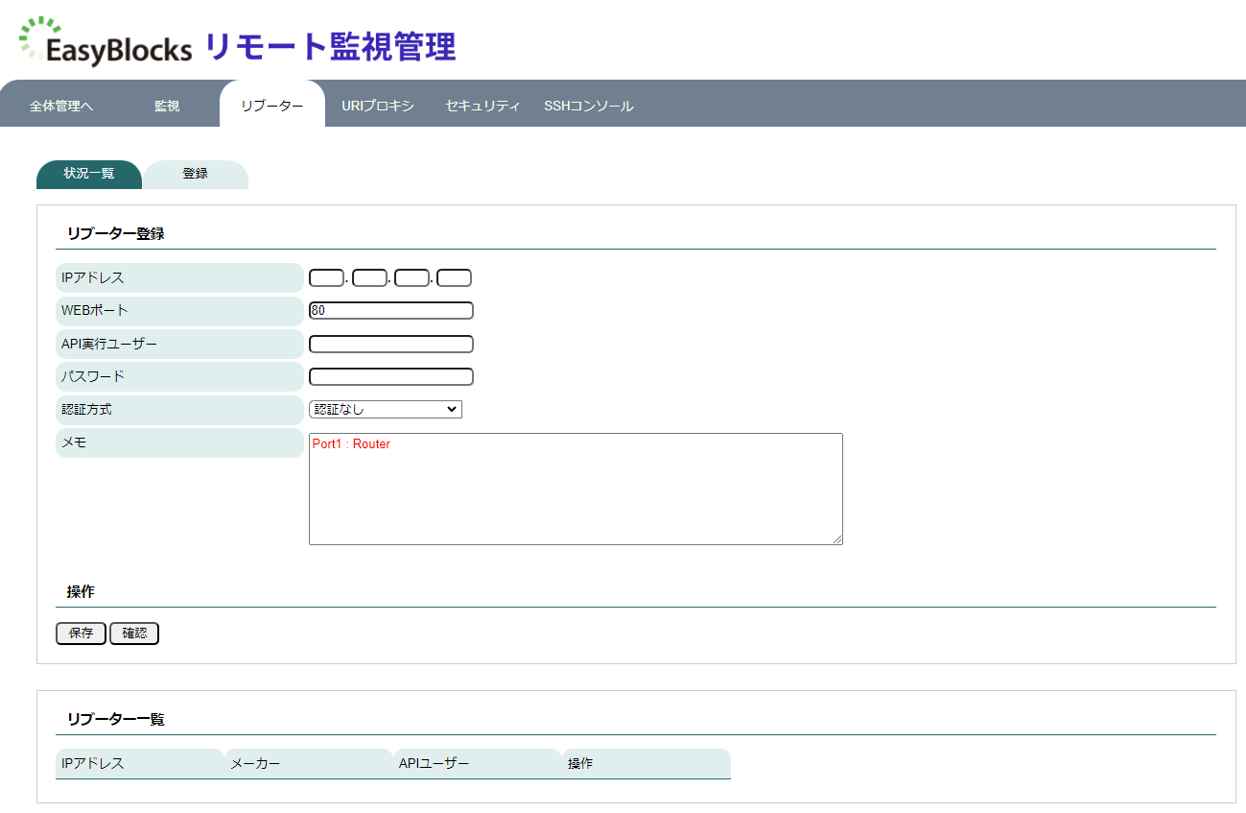The image size is (1246, 813).
Task: Switch to the 登録 sub-tab
Action: coord(196,175)
